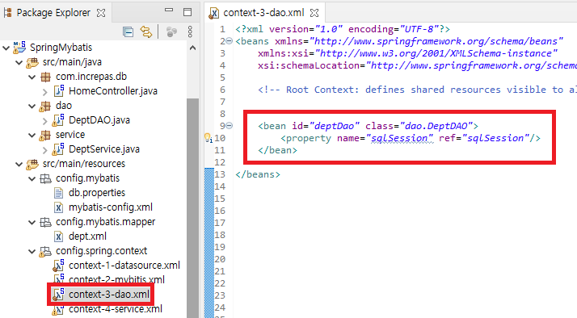Click the config.spring.context package icon
Screen dimensions: 577x318
coord(45,251)
